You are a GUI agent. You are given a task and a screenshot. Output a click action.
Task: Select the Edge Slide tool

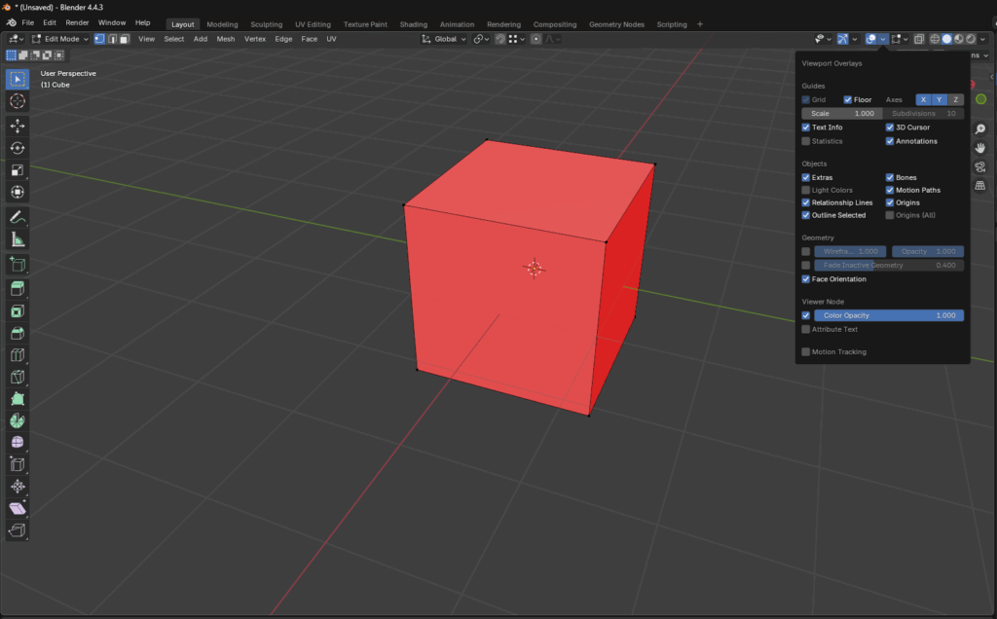coord(18,464)
